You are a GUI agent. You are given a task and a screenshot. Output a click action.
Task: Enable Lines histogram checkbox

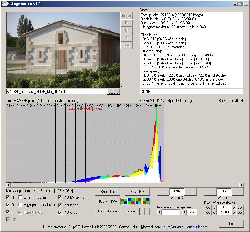coord(20,197)
